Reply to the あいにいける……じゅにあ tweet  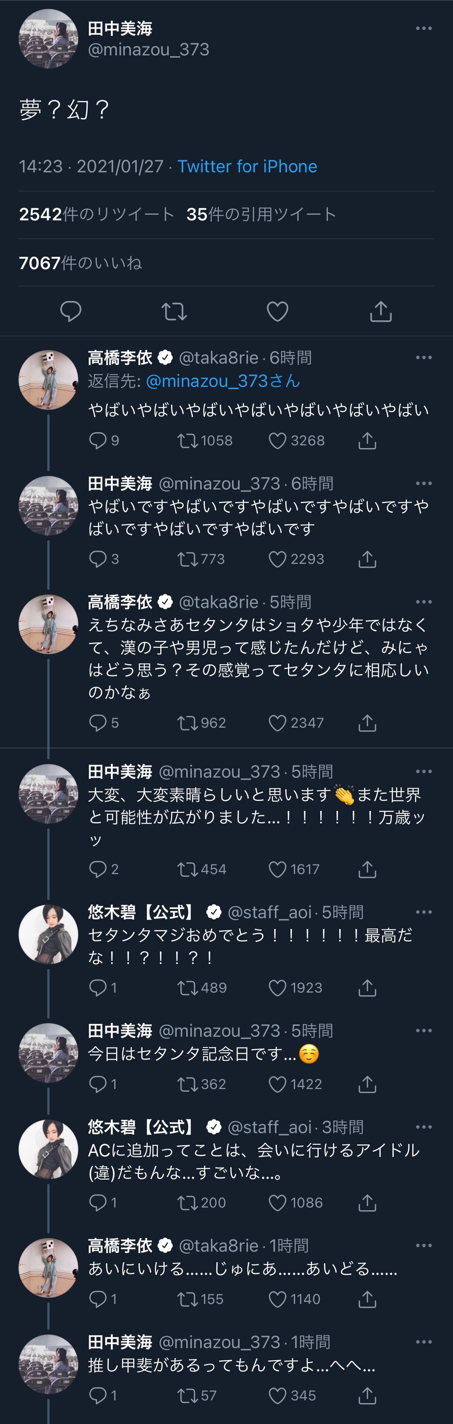pyautogui.click(x=98, y=1299)
